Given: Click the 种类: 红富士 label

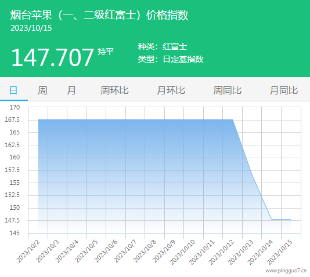Looking at the screenshot, I should [x=163, y=46].
